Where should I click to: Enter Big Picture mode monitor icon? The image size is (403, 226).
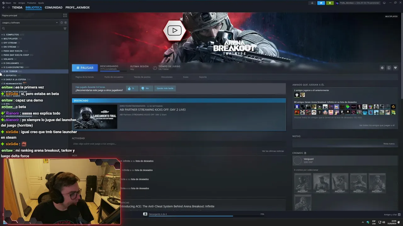pyautogui.click(x=384, y=3)
